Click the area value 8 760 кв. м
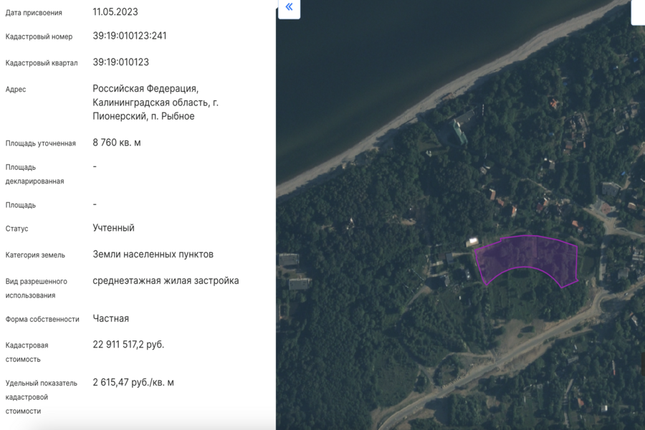 coord(117,143)
